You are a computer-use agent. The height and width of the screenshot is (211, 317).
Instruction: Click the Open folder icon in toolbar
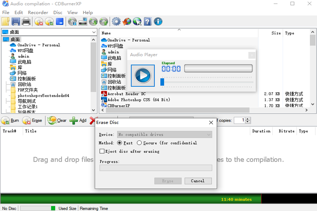6,22
